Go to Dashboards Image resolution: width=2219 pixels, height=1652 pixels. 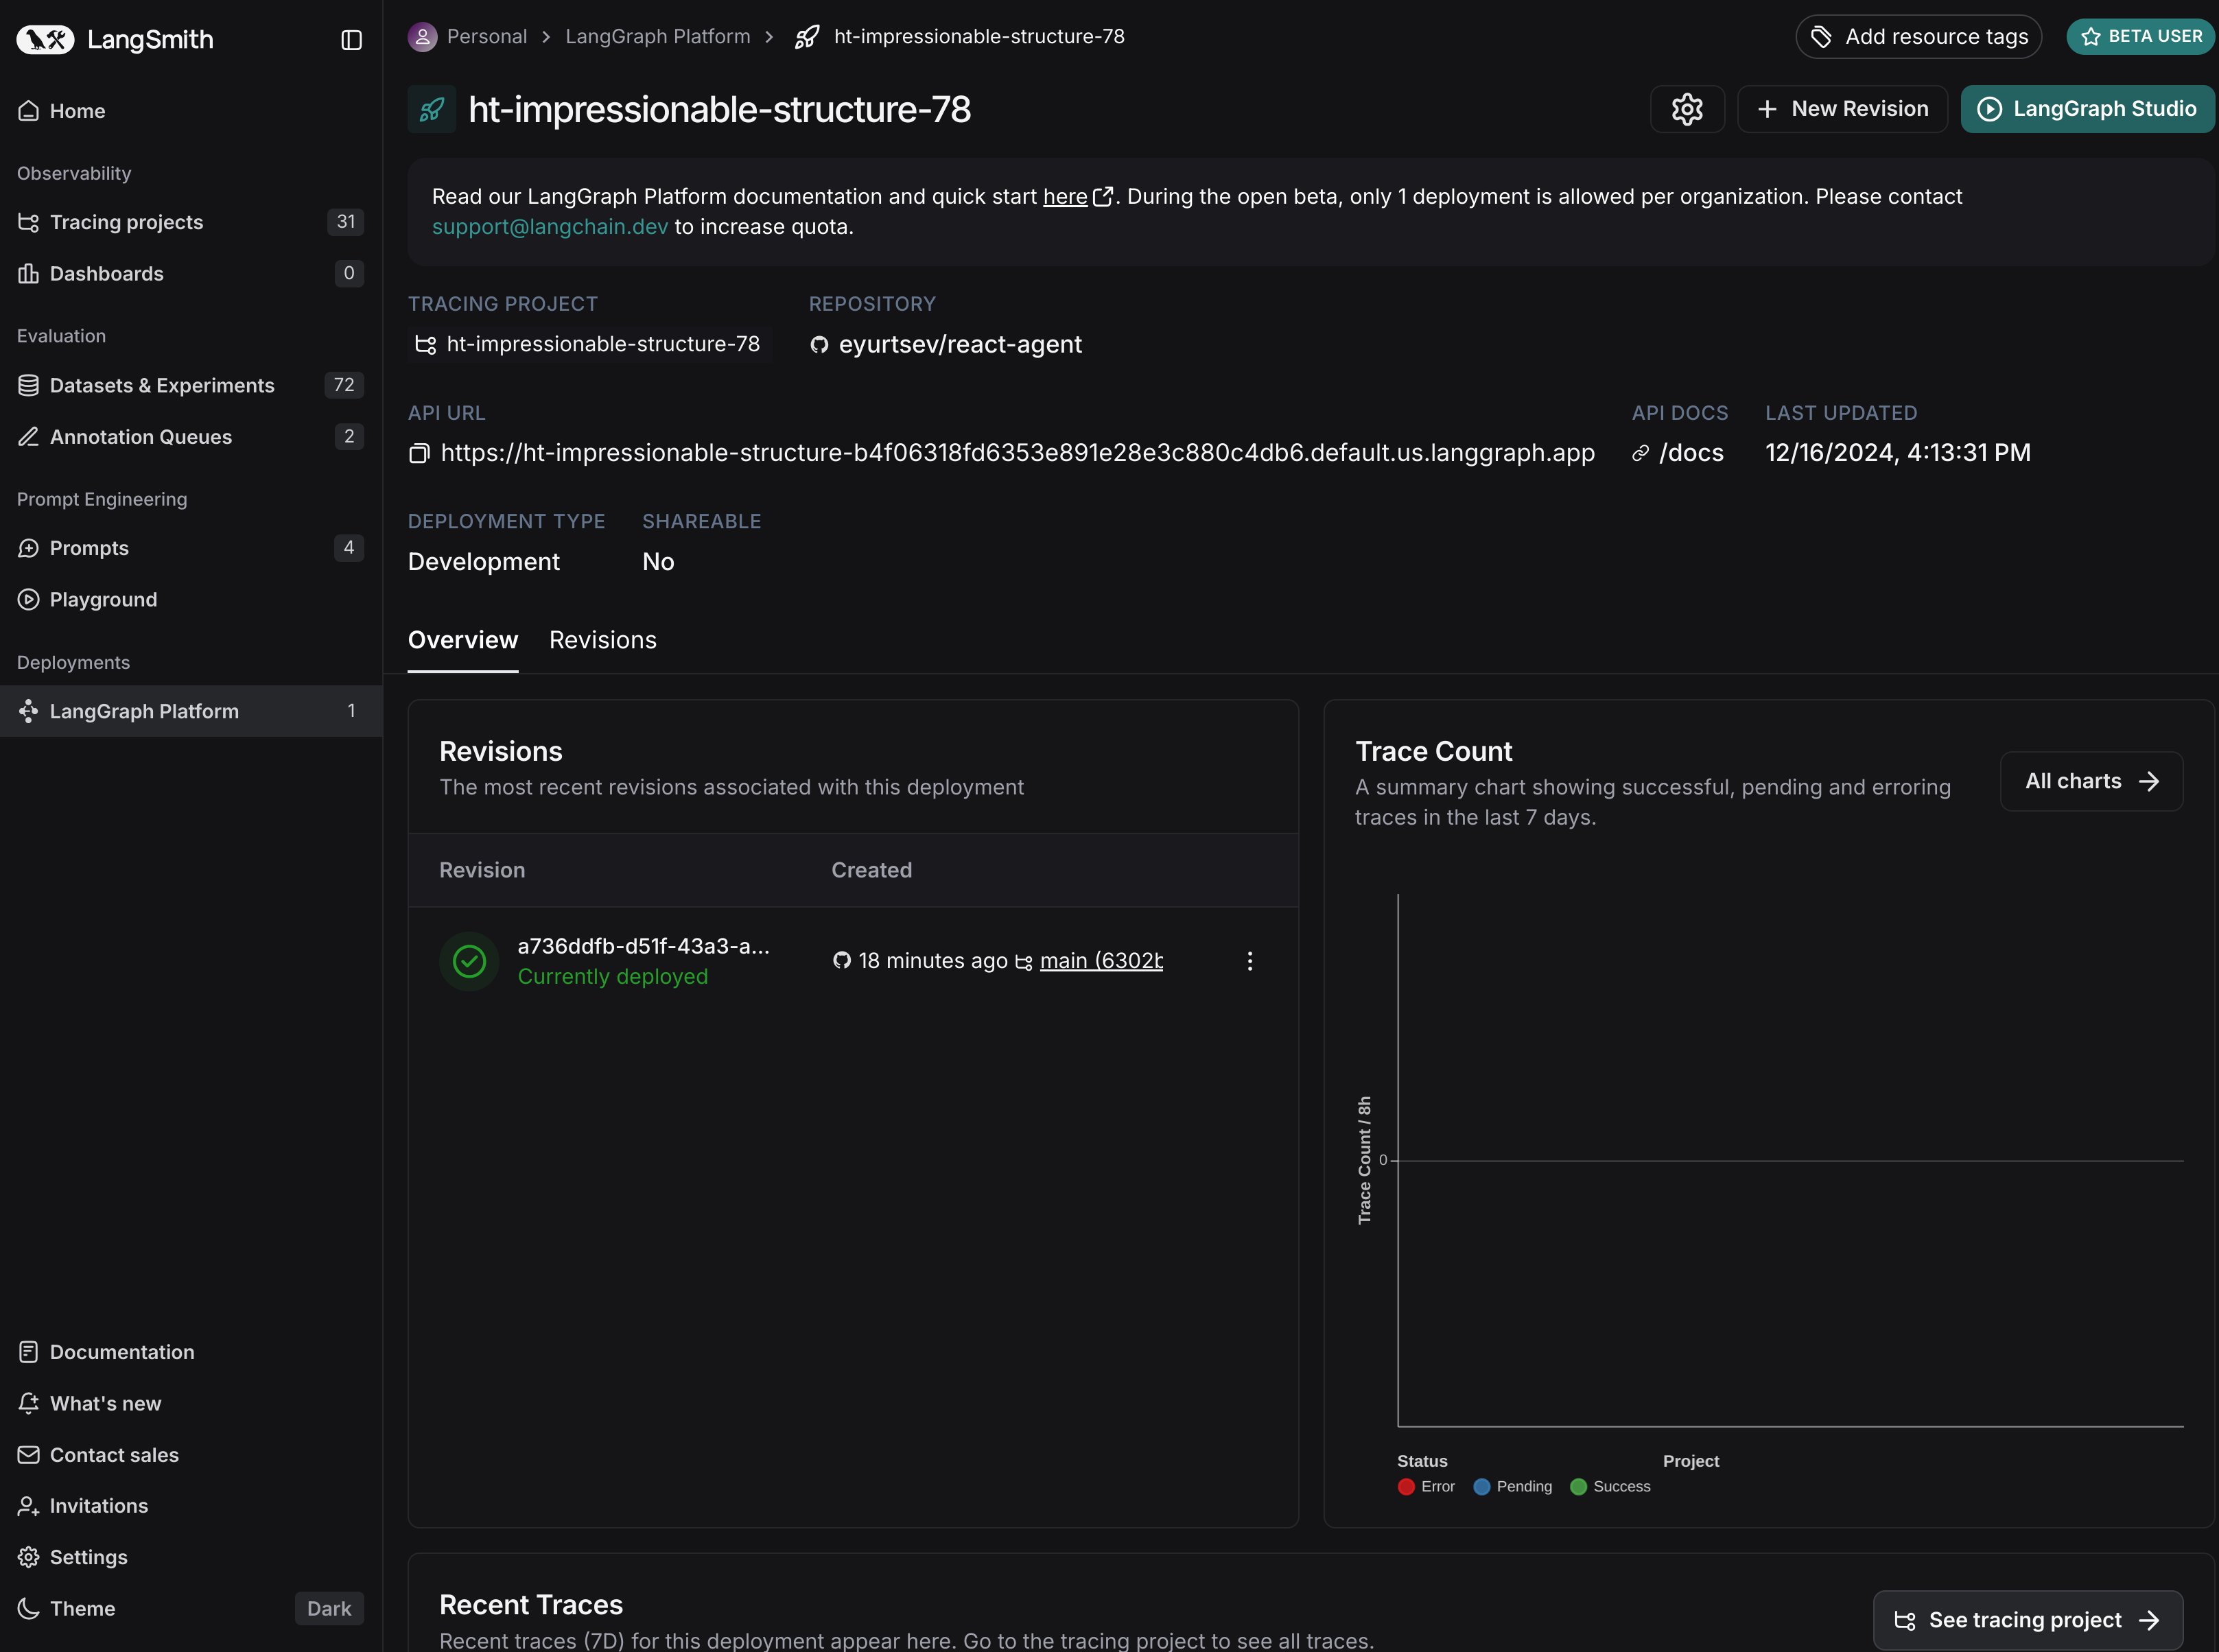click(x=190, y=273)
